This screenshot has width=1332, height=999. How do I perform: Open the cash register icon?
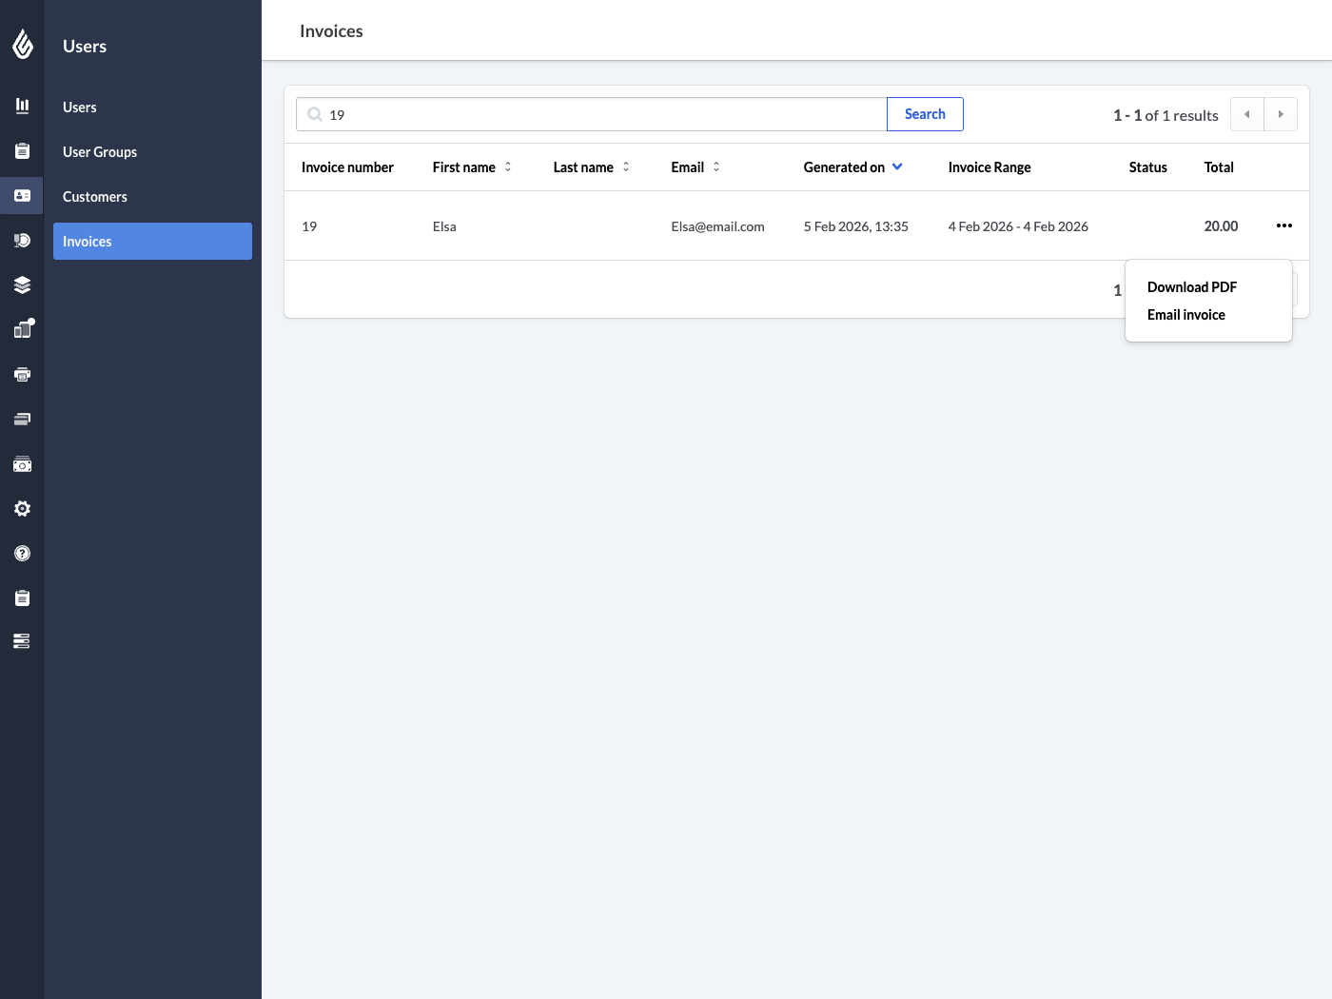click(x=22, y=464)
